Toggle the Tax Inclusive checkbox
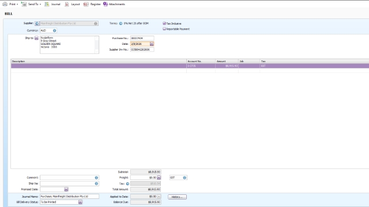The height and width of the screenshot is (207, 369). click(x=164, y=23)
